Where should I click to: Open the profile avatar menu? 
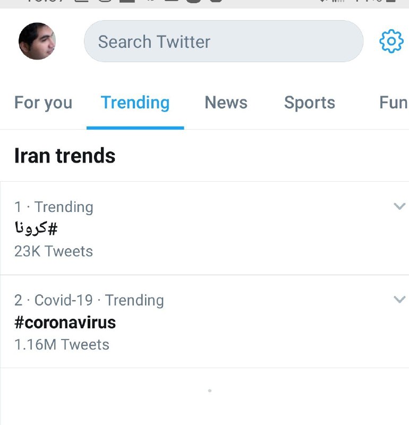pyautogui.click(x=37, y=41)
